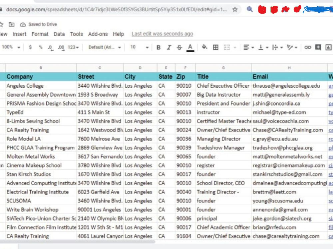Image resolution: width=333 pixels, height=249 pixels.
Task: Open the Data menu
Action: (x=59, y=34)
